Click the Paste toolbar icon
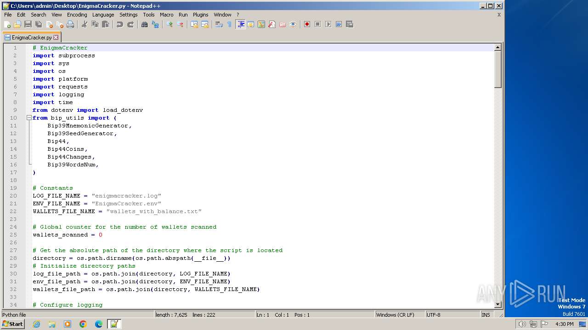 106,24
